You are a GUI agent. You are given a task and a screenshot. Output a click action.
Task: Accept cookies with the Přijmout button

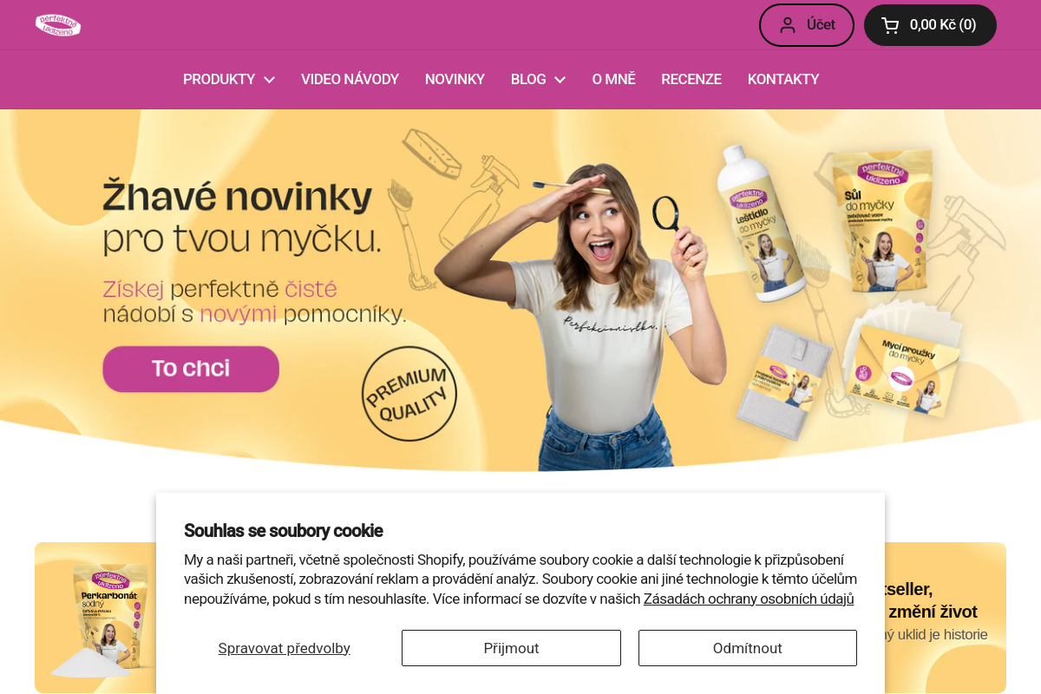[511, 648]
